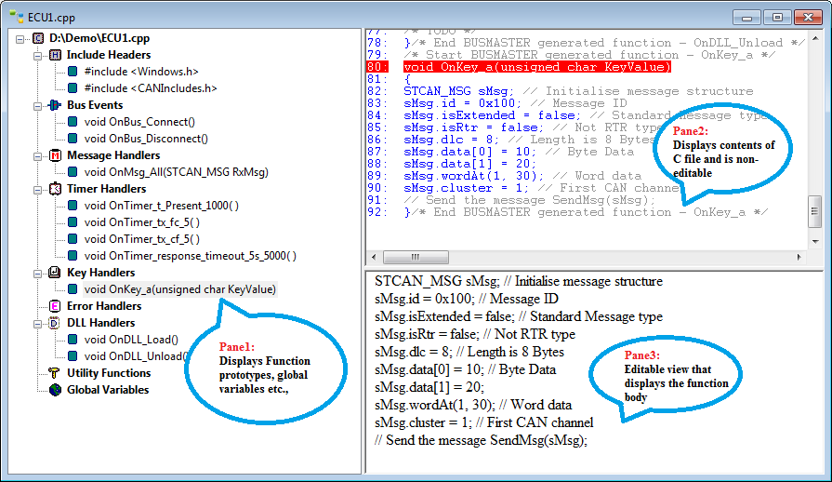Collapse the DLL Handlers node
The width and height of the screenshot is (832, 482).
38,323
